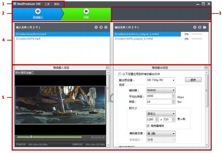Enable apply settings to all output files checkbox
Screen dimensions: 222x153
(120, 74)
